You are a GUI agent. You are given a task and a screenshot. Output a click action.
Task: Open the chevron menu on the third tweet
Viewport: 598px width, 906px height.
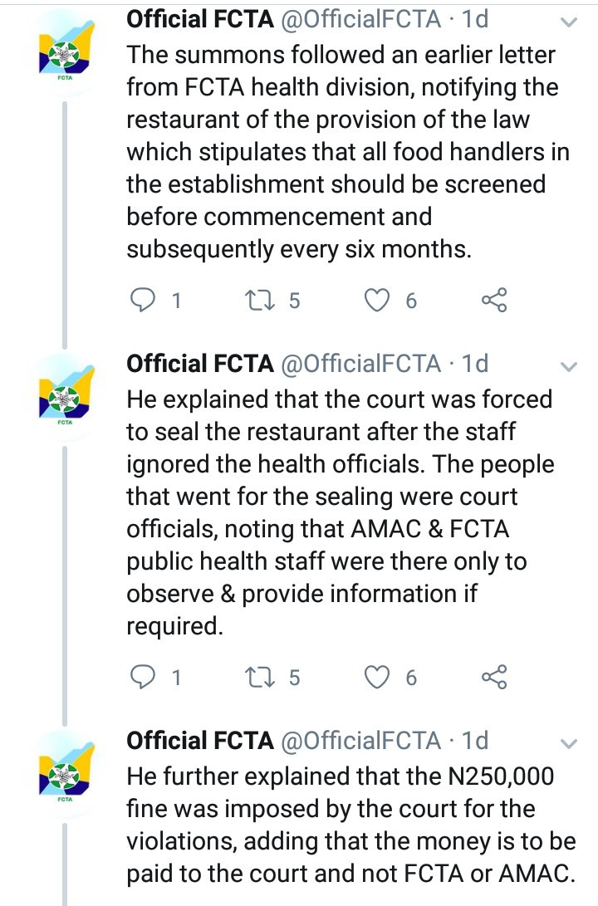pos(568,745)
